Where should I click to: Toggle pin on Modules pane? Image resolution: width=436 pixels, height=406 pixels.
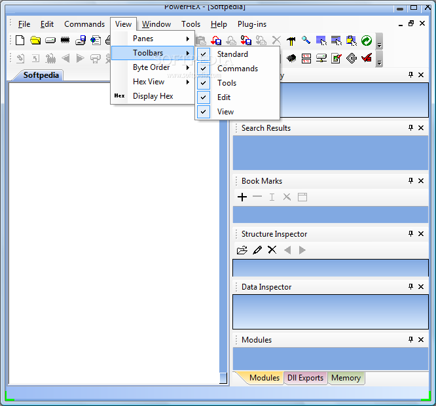tap(410, 339)
